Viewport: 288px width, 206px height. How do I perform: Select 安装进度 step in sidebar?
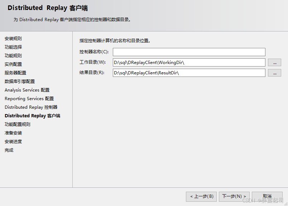(x=13, y=142)
